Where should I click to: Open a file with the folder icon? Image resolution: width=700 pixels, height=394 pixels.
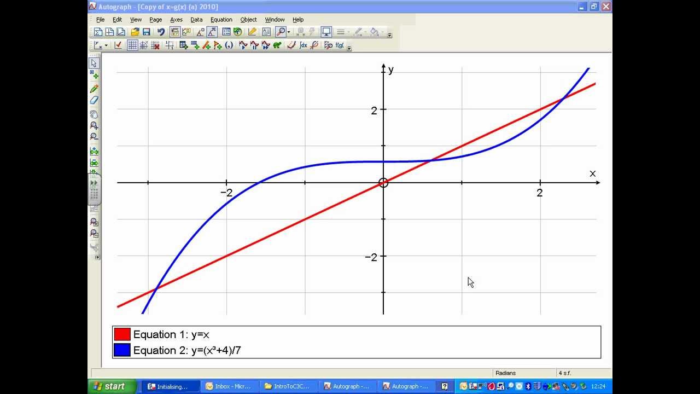pyautogui.click(x=135, y=32)
